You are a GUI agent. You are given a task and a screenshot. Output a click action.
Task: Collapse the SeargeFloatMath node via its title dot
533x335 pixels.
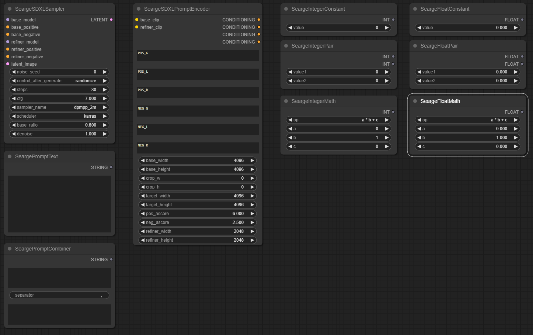[415, 101]
